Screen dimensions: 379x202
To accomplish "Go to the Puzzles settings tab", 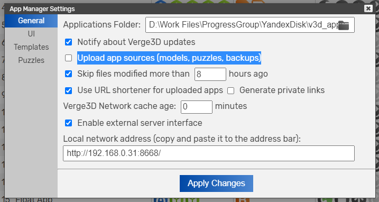I will [x=31, y=60].
